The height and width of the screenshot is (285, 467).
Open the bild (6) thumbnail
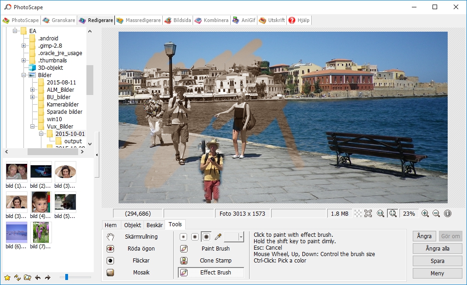click(x=17, y=232)
